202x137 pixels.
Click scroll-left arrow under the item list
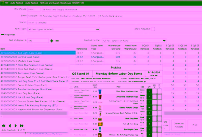pyautogui.click(x=1, y=117)
